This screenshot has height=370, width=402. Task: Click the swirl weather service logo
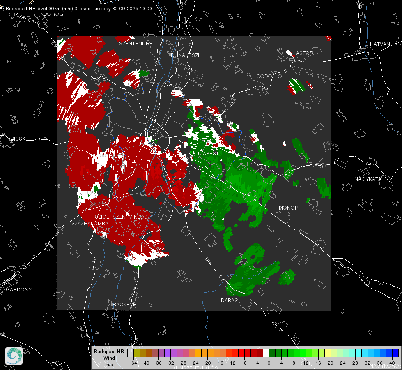tap(14, 356)
